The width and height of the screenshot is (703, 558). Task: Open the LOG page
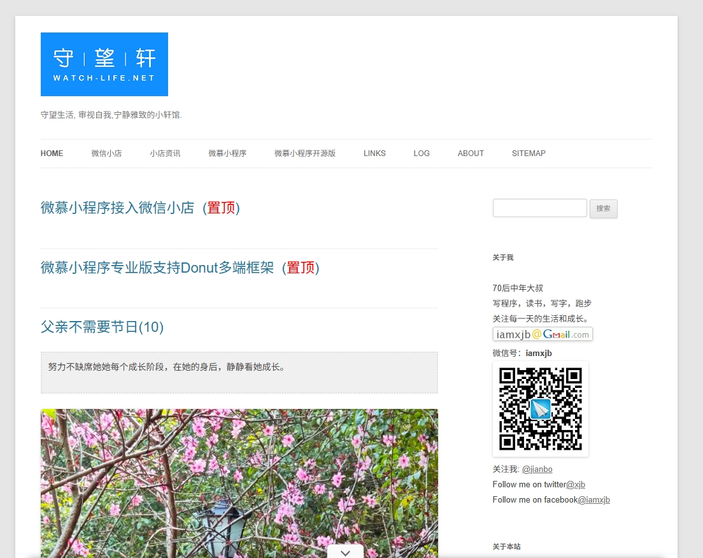coord(422,154)
